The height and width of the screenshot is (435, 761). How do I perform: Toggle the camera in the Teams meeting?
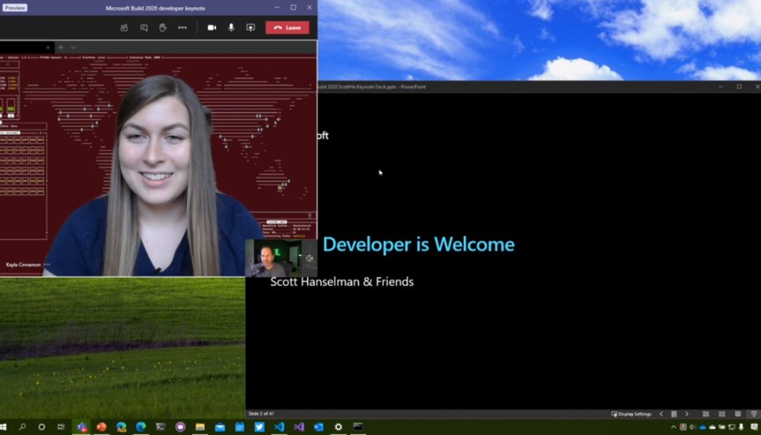click(211, 28)
